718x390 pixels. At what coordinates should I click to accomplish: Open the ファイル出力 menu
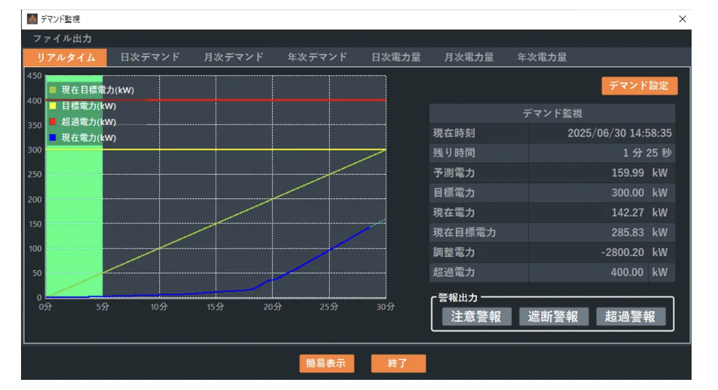click(62, 39)
